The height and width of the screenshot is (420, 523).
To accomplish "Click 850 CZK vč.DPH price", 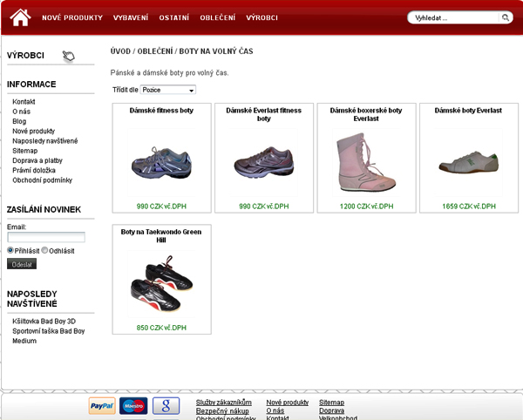I will pos(161,328).
